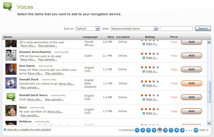Add the Domien Verschuuren voice
Viewport: 214px width, 137px height.
pos(192,55)
